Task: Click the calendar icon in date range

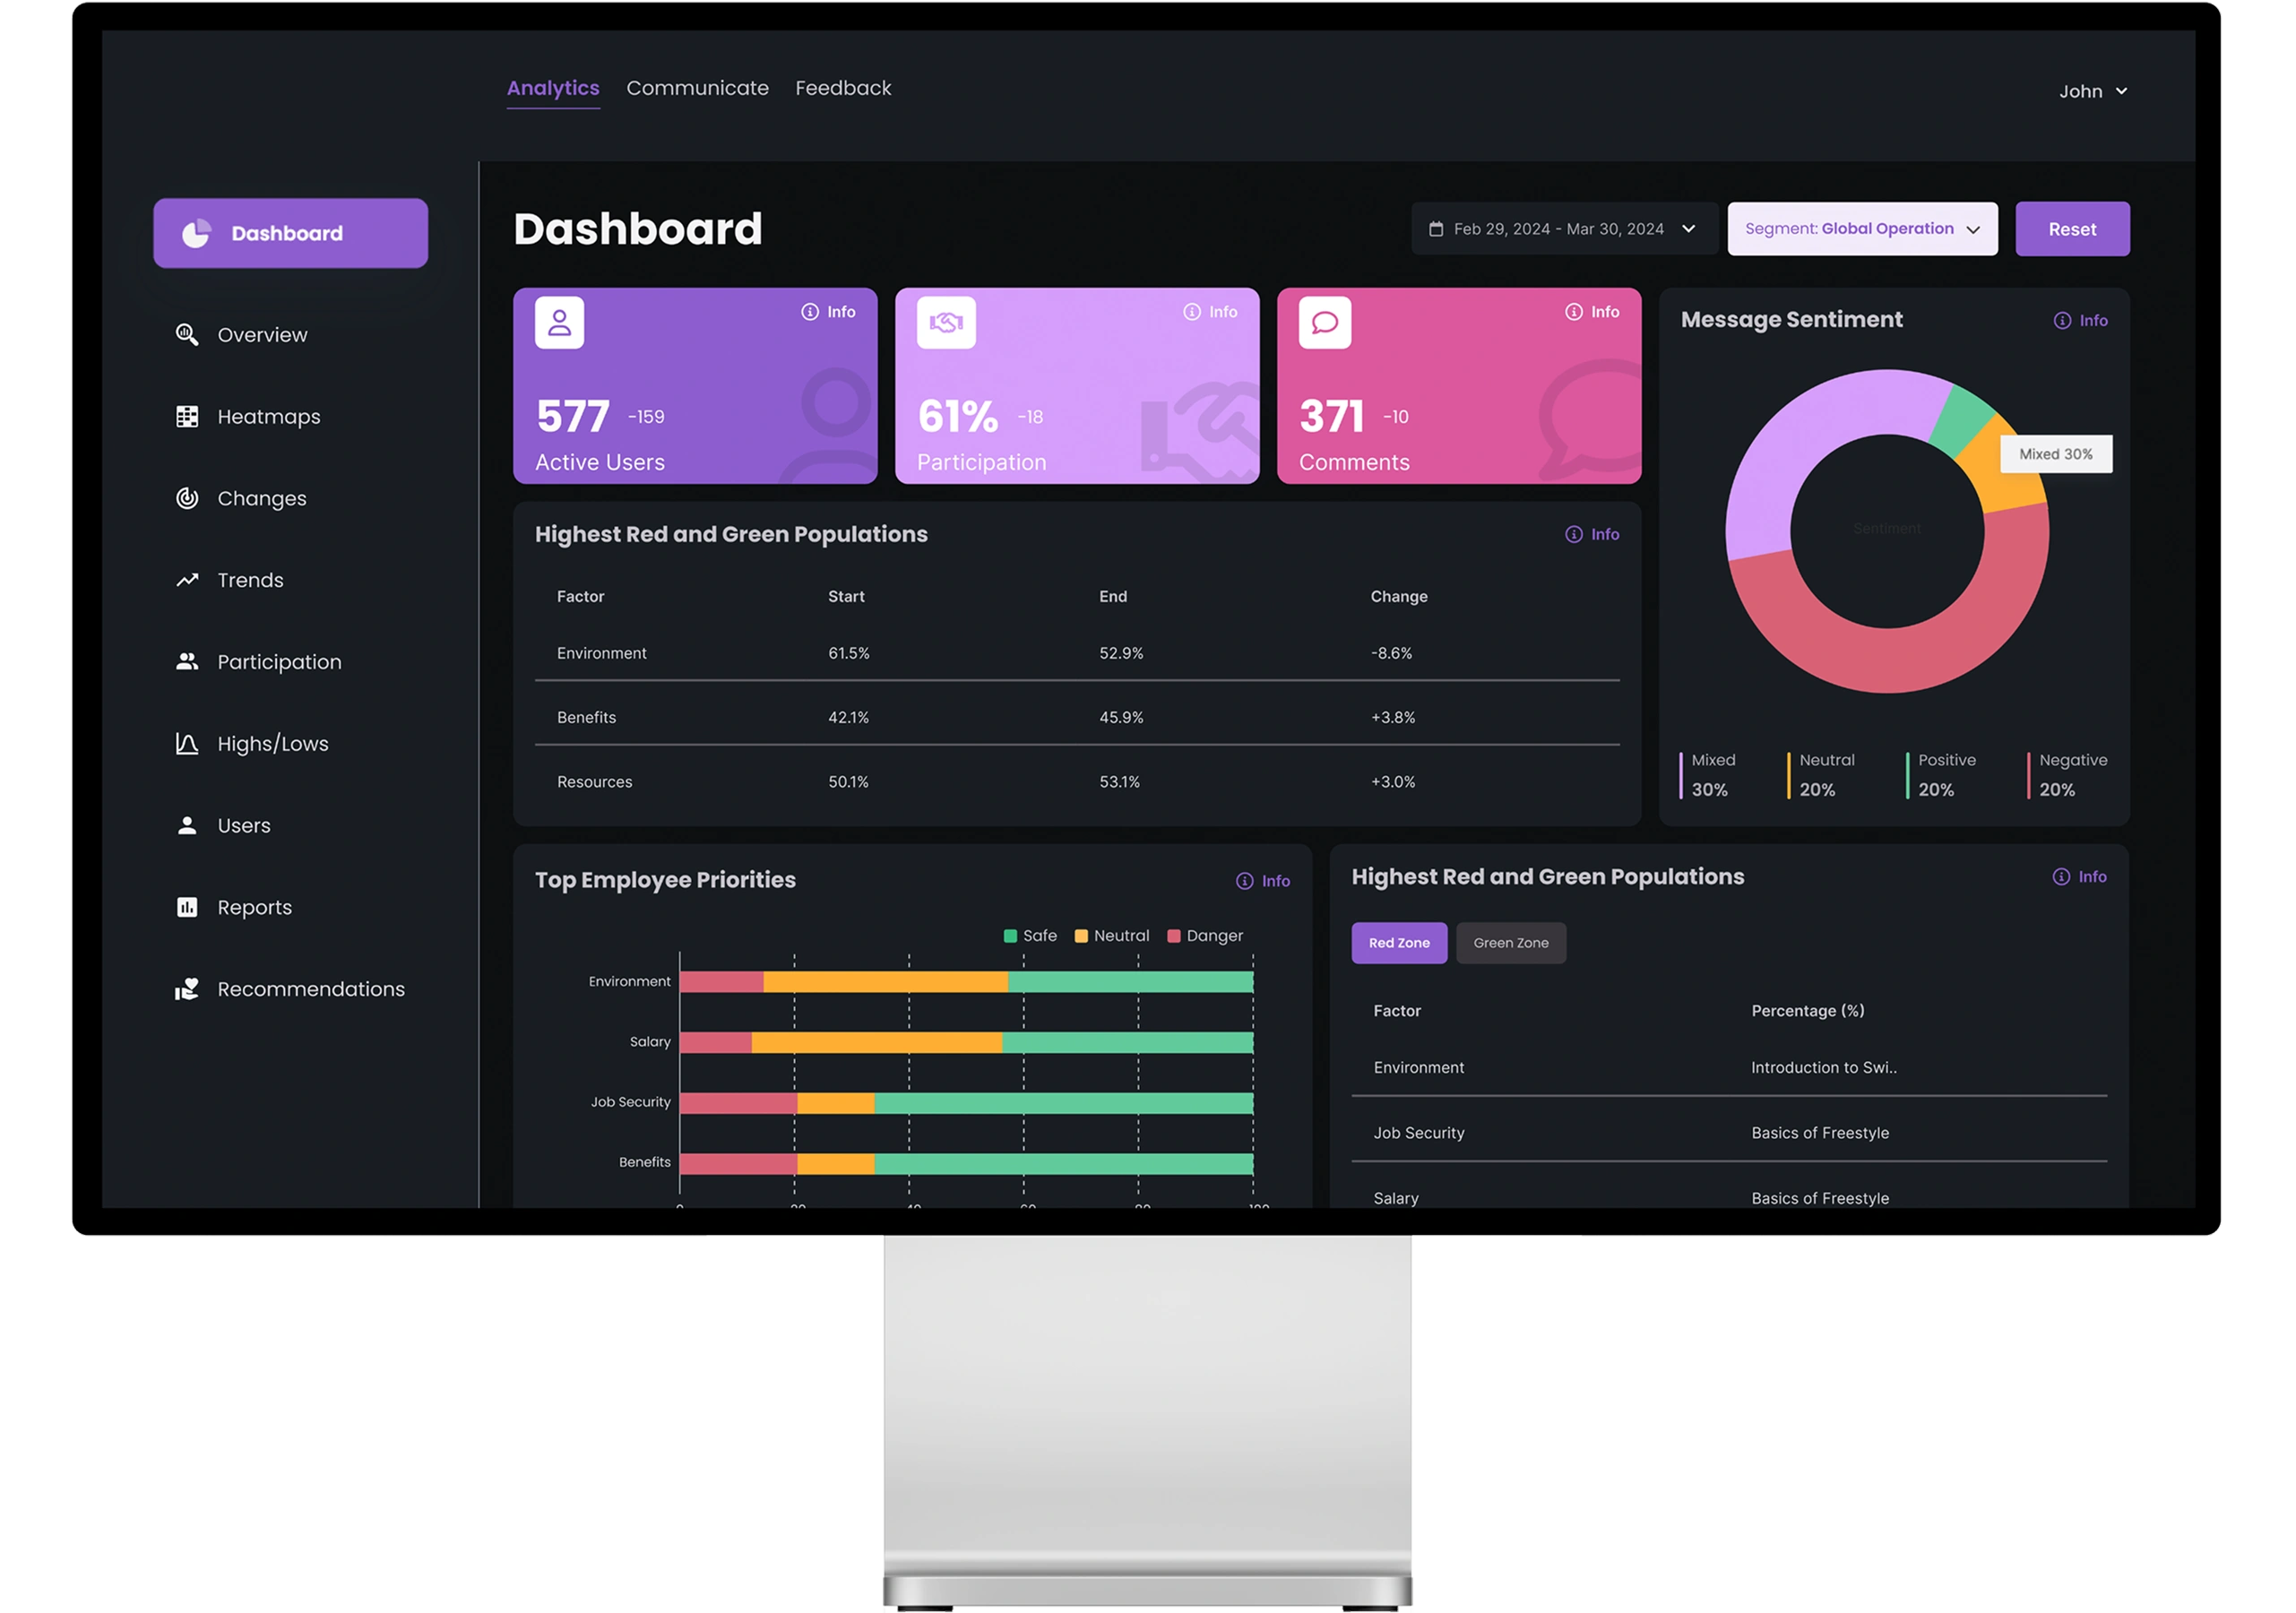Action: coord(1437,228)
